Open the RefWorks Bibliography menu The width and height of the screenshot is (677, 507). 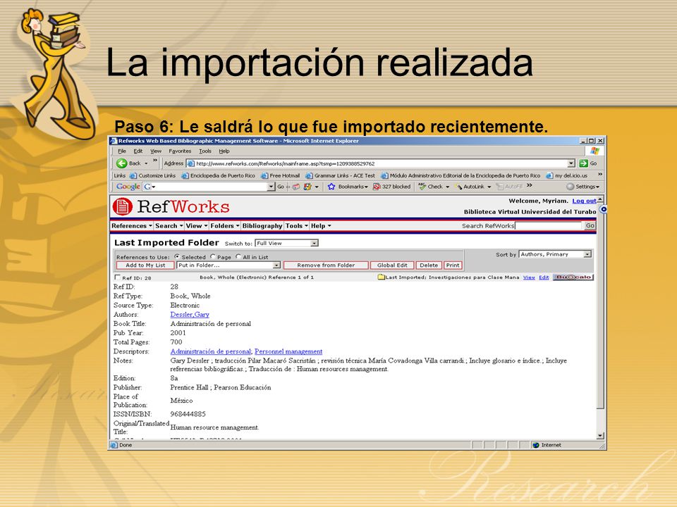[x=262, y=226]
